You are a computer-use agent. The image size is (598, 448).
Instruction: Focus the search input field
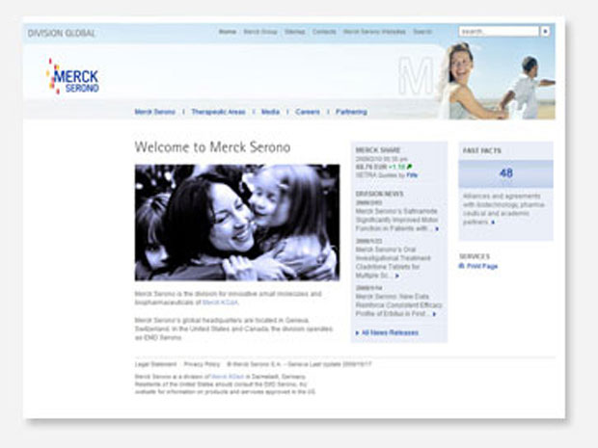tap(498, 32)
